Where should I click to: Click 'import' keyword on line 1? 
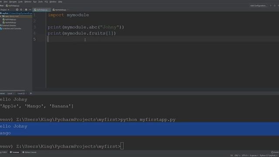56,15
